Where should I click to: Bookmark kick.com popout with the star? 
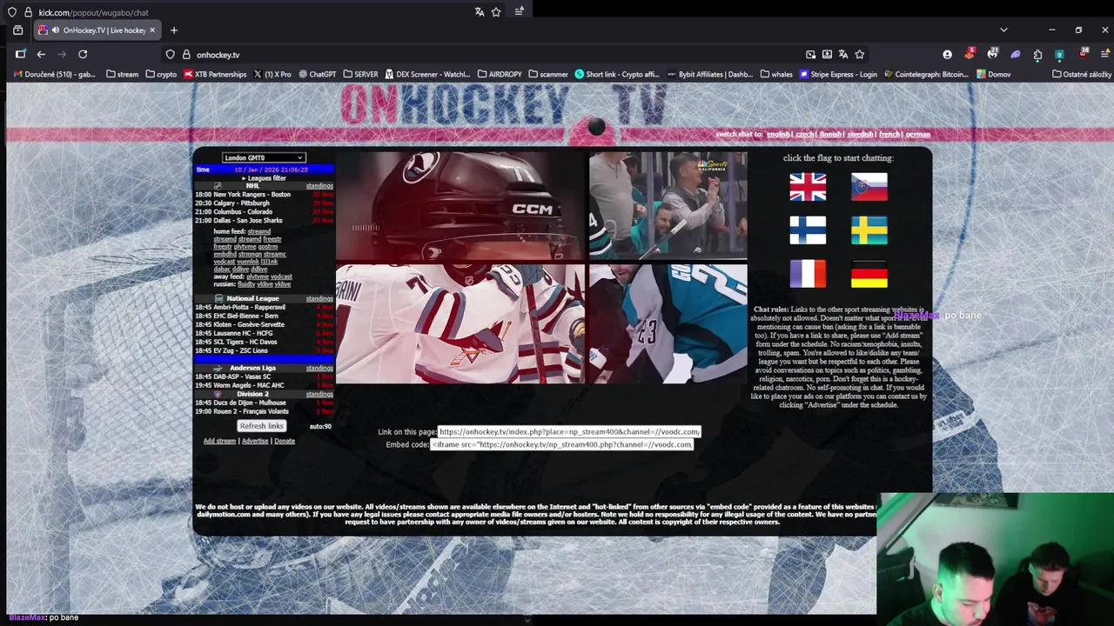(496, 12)
